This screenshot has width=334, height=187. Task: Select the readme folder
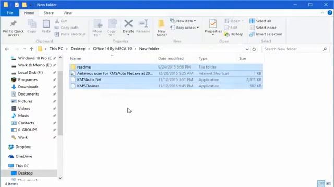pyautogui.click(x=166, y=67)
